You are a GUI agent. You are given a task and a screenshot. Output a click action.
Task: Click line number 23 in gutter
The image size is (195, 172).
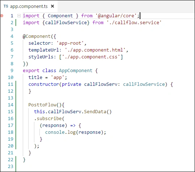pyautogui.click(x=10, y=167)
